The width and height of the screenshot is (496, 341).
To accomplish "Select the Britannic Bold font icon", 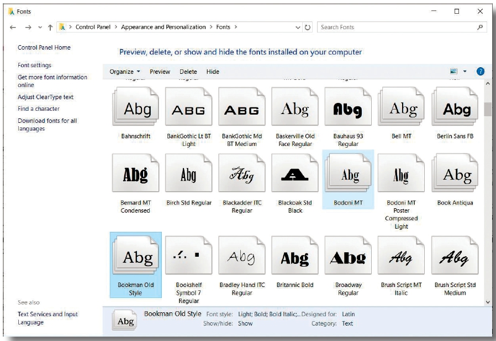I will pos(295,255).
